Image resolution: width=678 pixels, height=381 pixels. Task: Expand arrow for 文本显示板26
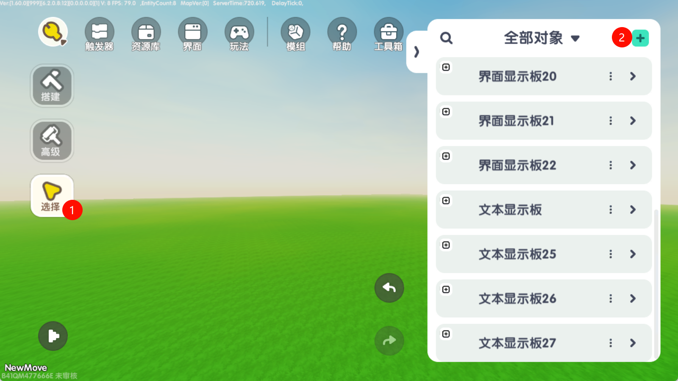[x=633, y=298]
